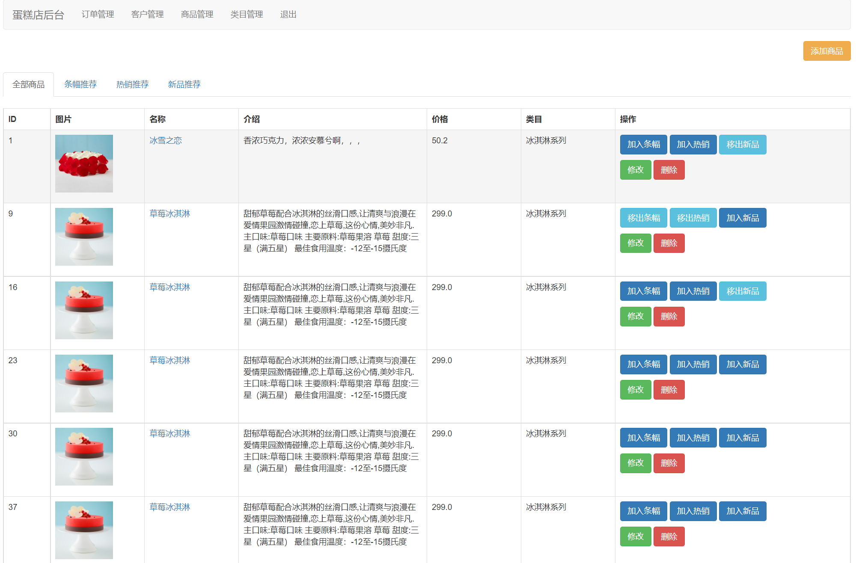Open the 冰雪之恋 product link
This screenshot has width=856, height=563.
(166, 140)
